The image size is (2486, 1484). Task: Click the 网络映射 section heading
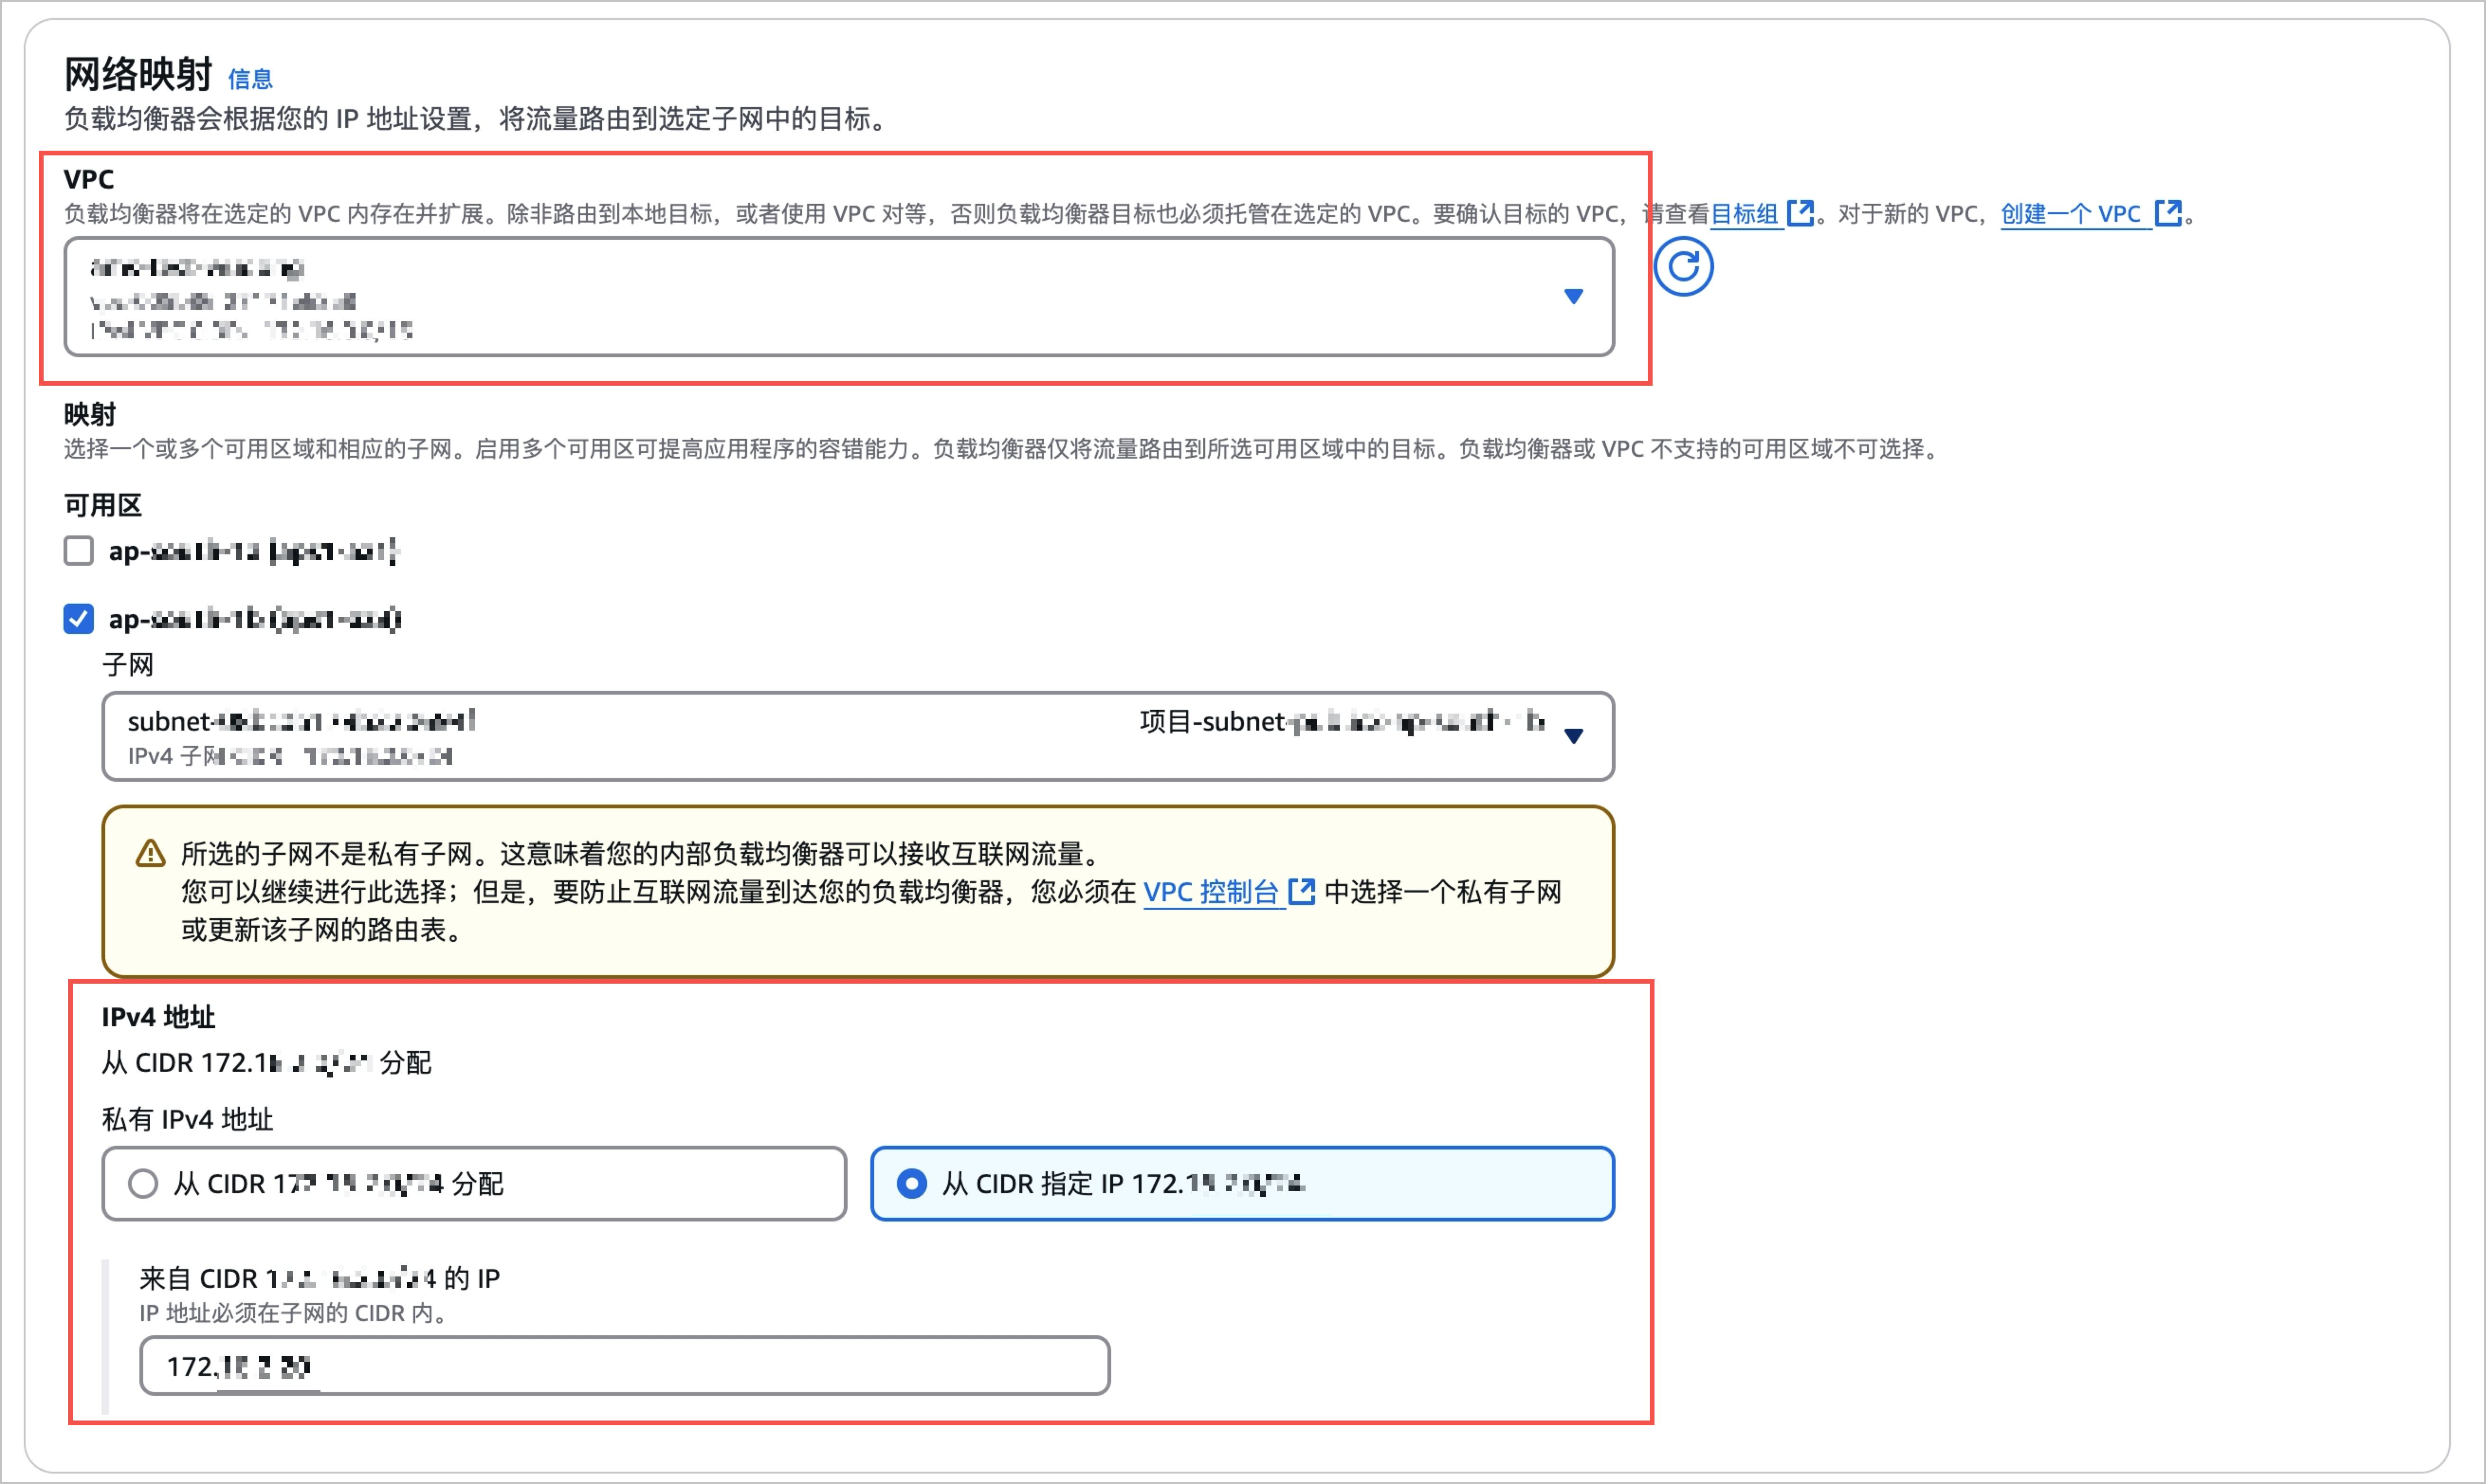(x=138, y=75)
